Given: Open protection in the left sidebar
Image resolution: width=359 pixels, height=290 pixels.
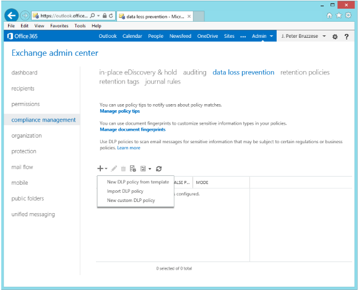Looking at the screenshot, I should point(24,151).
